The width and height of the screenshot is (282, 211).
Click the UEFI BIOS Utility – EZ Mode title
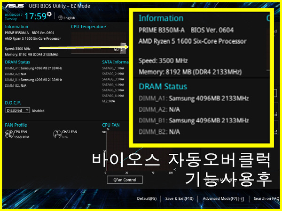point(59,6)
